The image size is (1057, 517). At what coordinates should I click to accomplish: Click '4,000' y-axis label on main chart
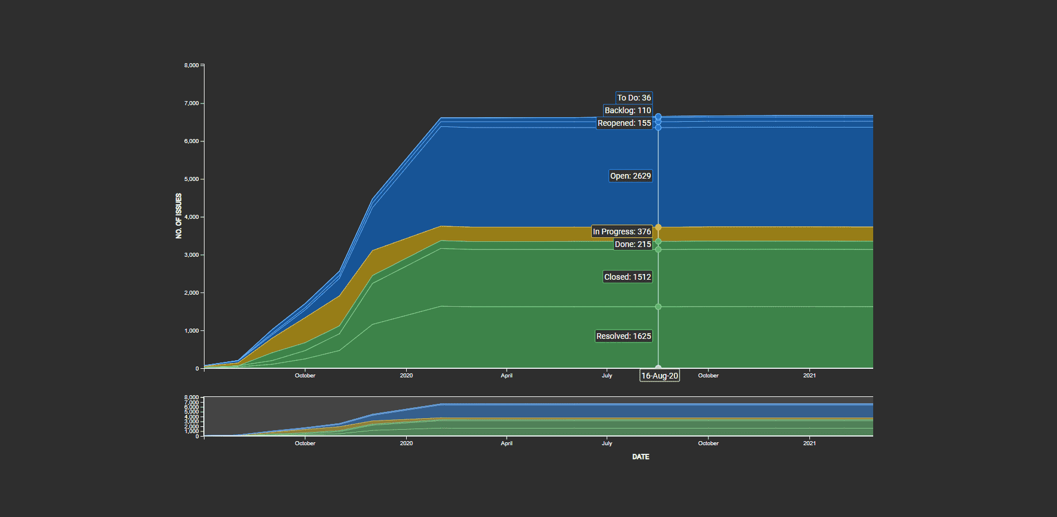191,217
